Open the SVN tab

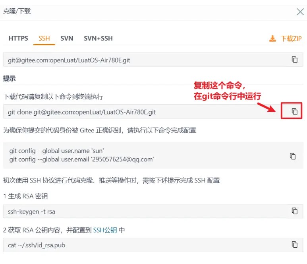tap(67, 38)
